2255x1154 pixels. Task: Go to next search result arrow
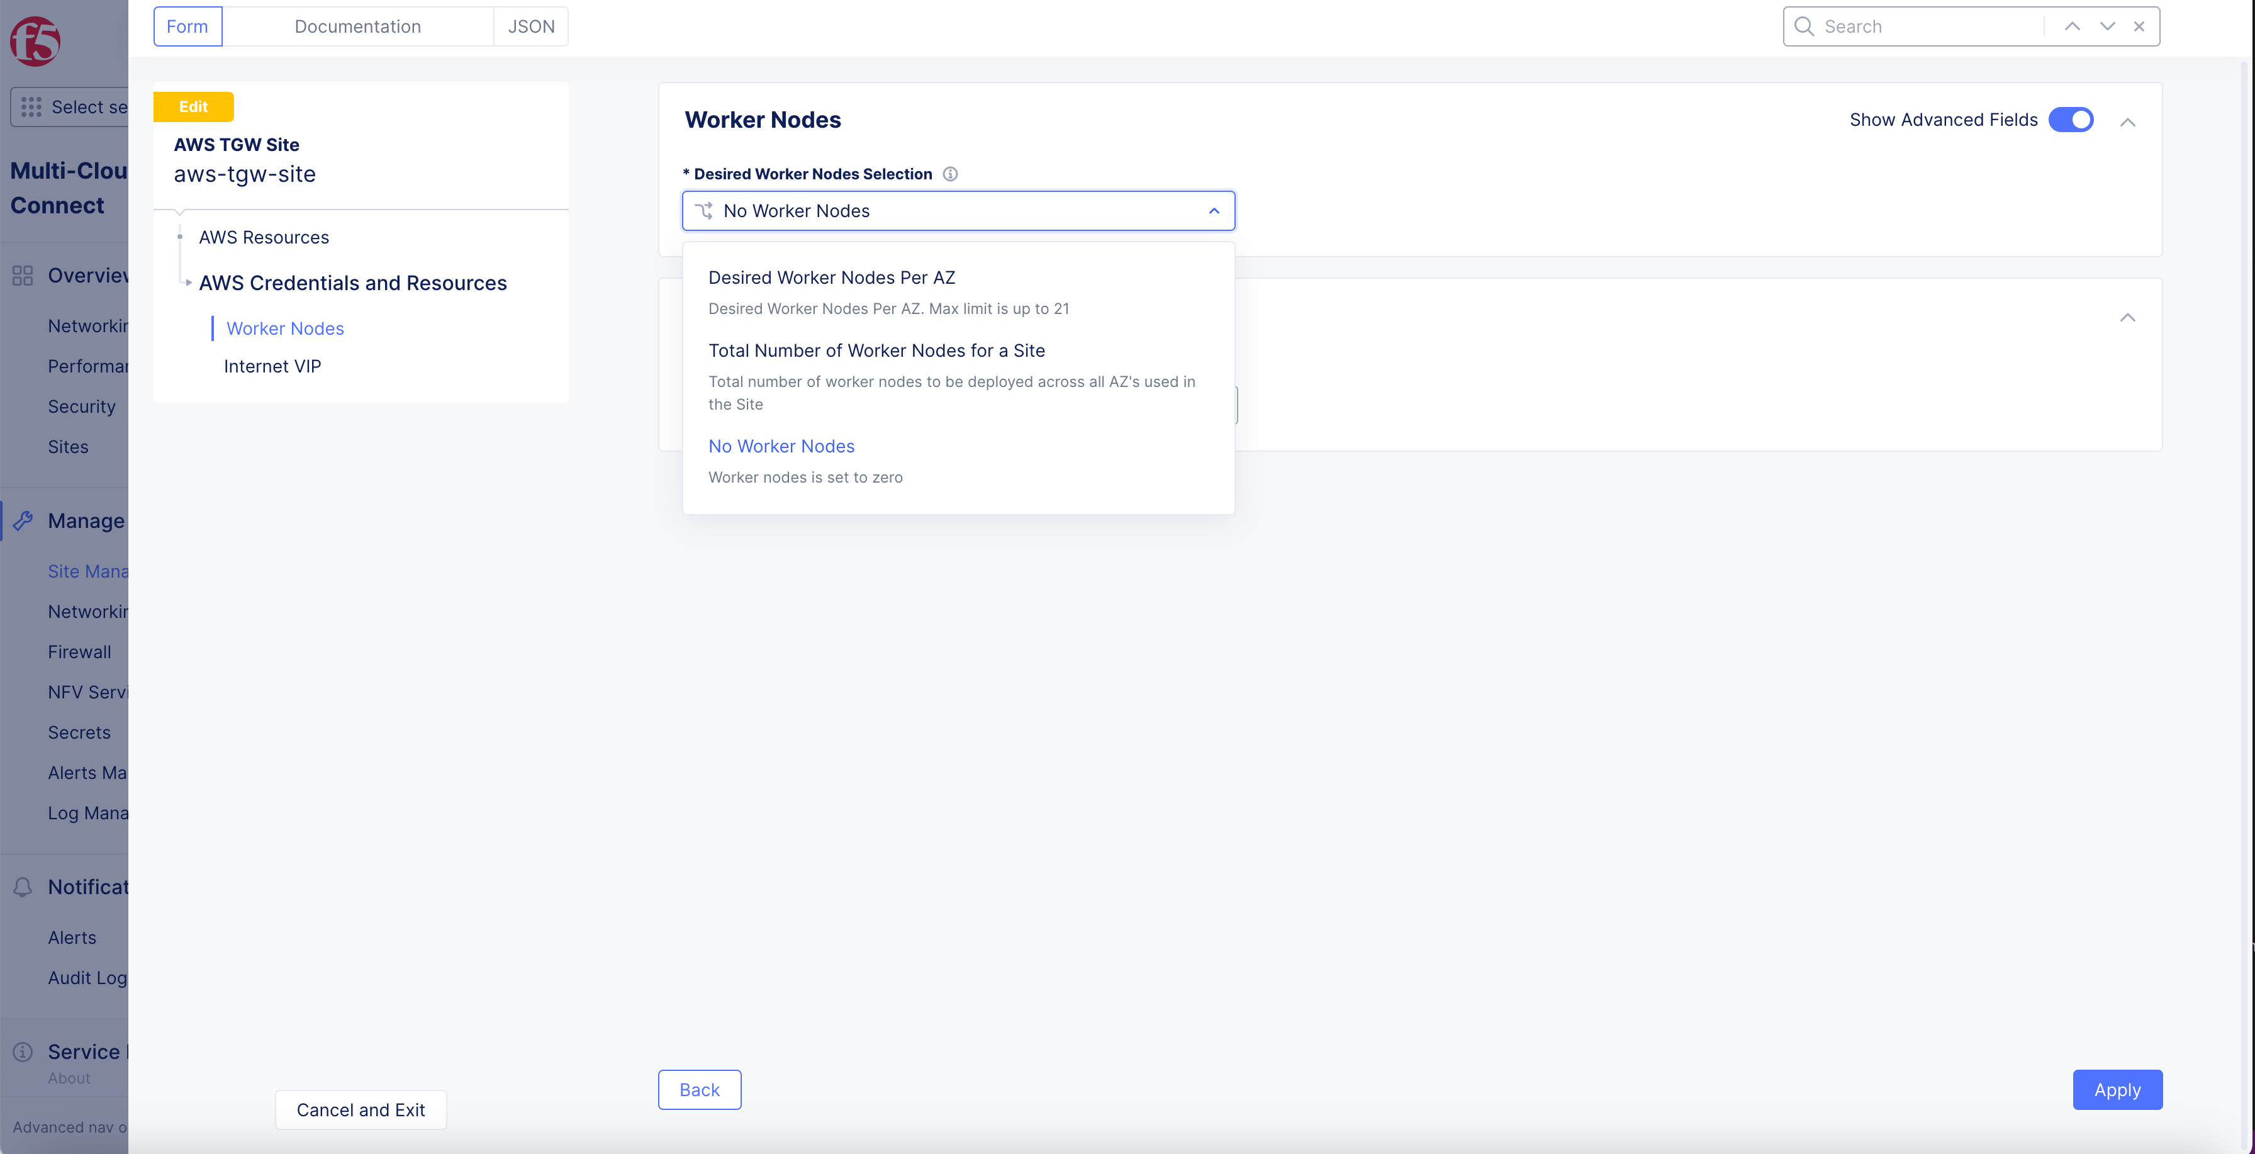2107,26
